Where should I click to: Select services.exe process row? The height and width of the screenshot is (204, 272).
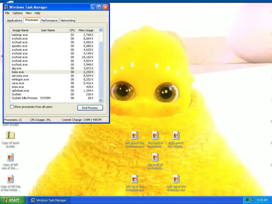coord(53,76)
